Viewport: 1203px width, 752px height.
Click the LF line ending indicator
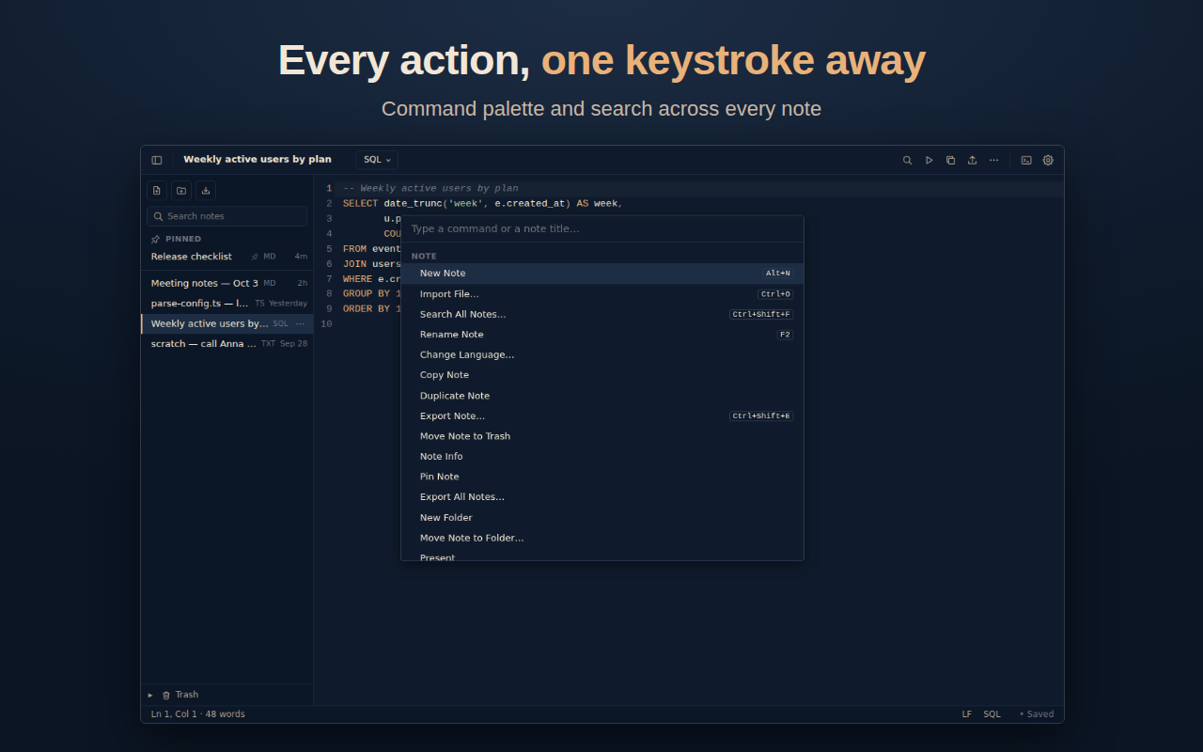click(x=967, y=714)
